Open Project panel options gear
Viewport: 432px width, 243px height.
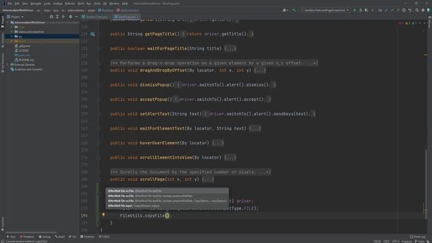pyautogui.click(x=70, y=17)
